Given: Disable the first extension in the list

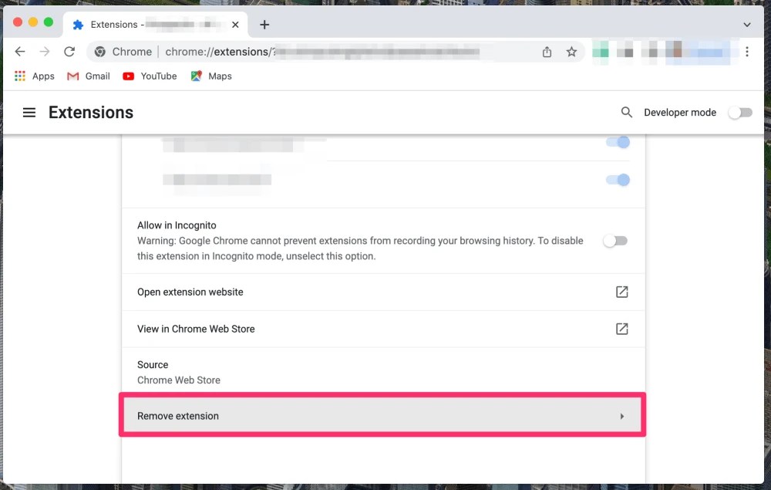Looking at the screenshot, I should [x=618, y=142].
